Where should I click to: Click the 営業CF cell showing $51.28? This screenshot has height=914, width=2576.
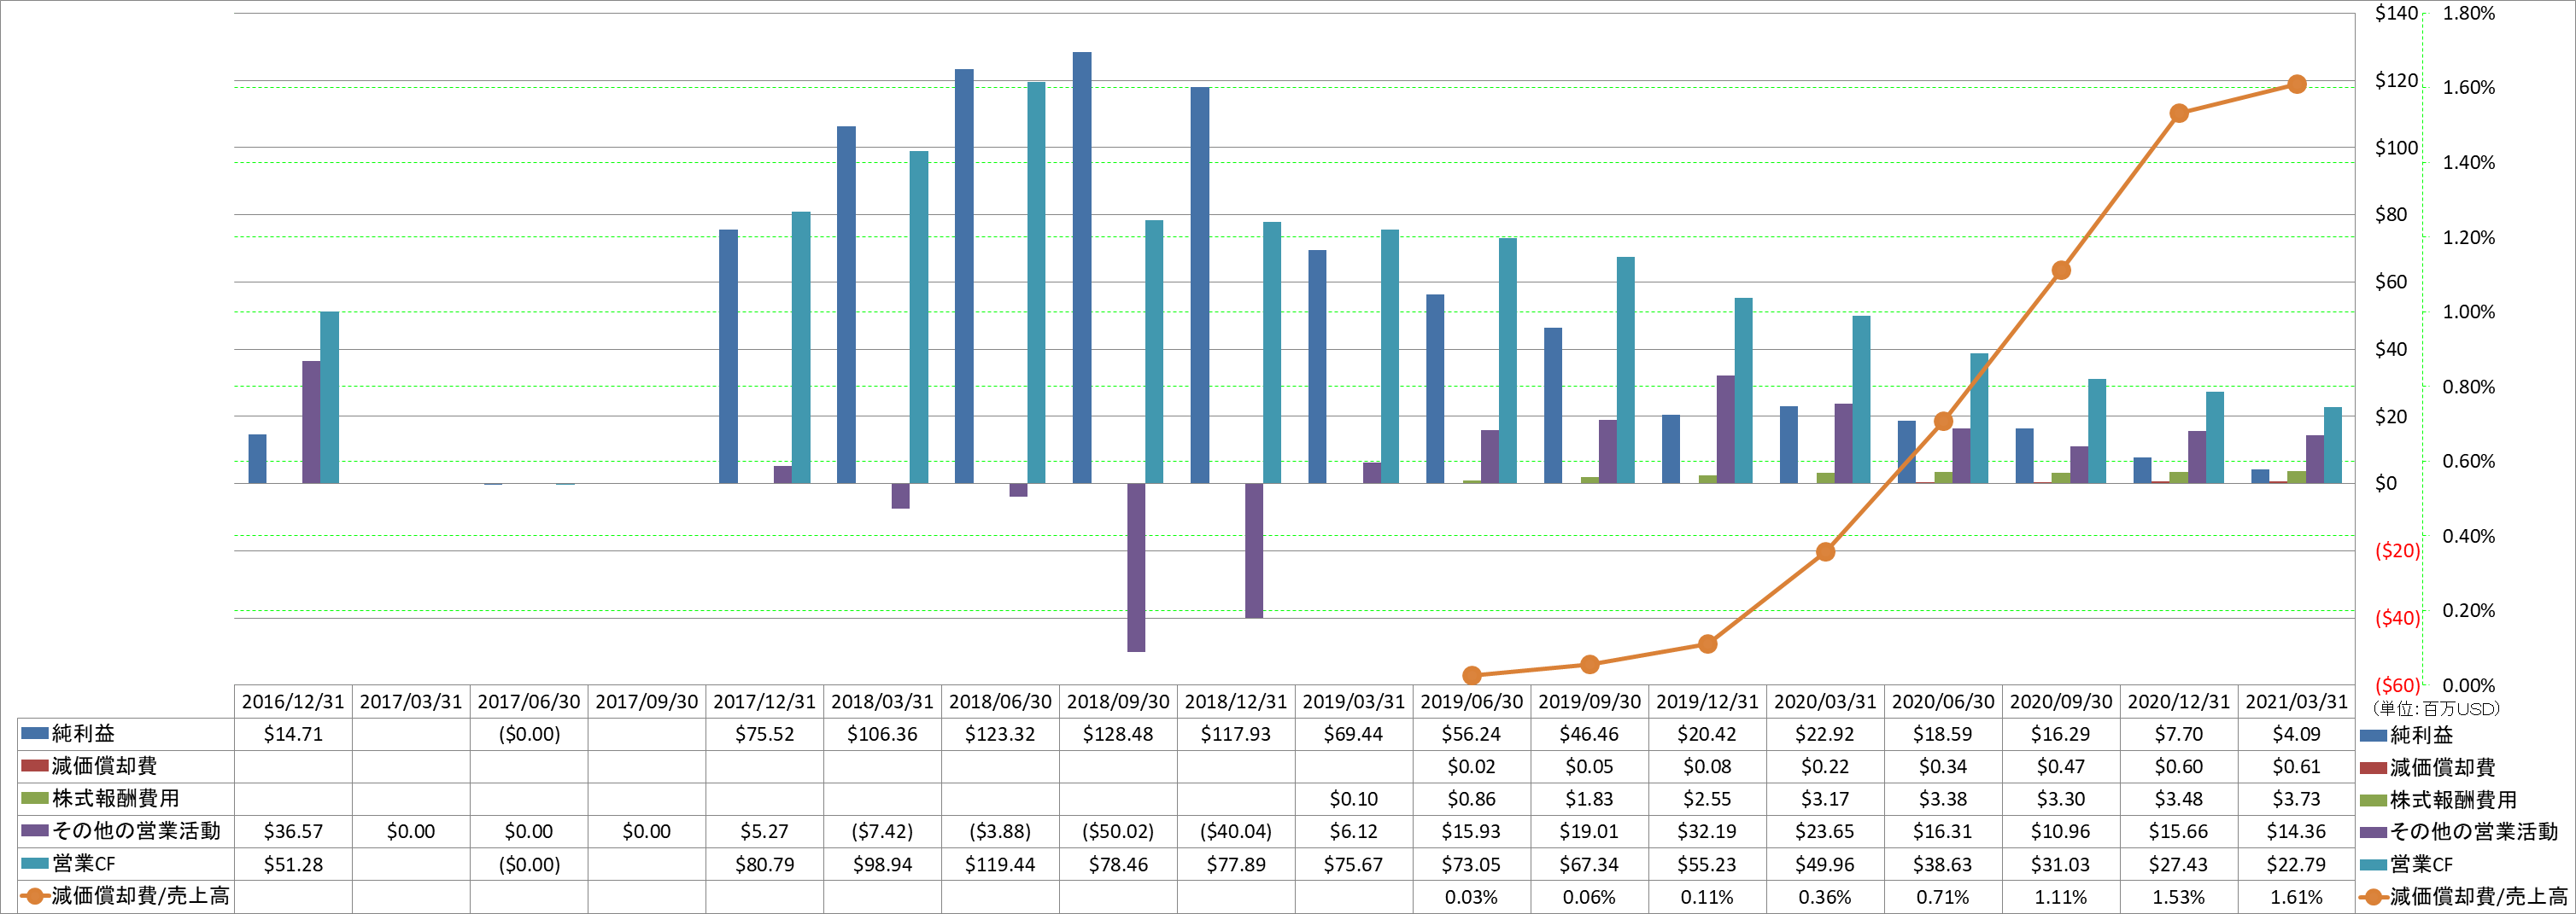(x=293, y=864)
